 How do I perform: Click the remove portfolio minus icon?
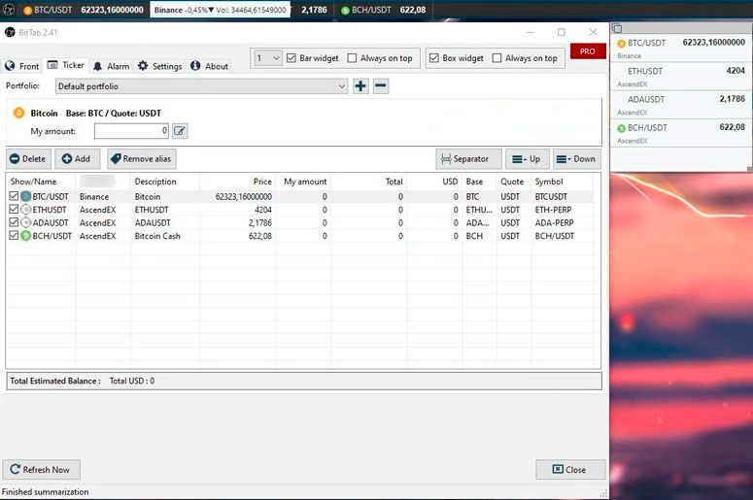381,86
